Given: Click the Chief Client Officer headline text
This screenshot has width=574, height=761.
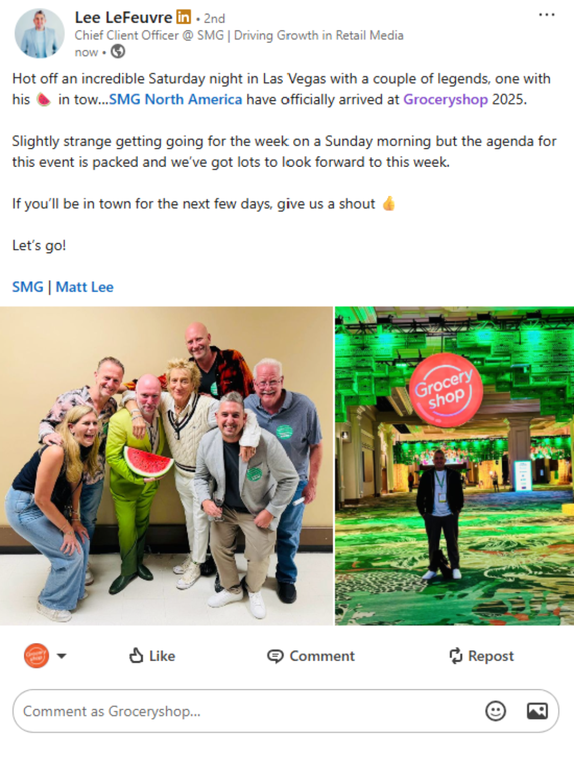Looking at the screenshot, I should tap(239, 35).
